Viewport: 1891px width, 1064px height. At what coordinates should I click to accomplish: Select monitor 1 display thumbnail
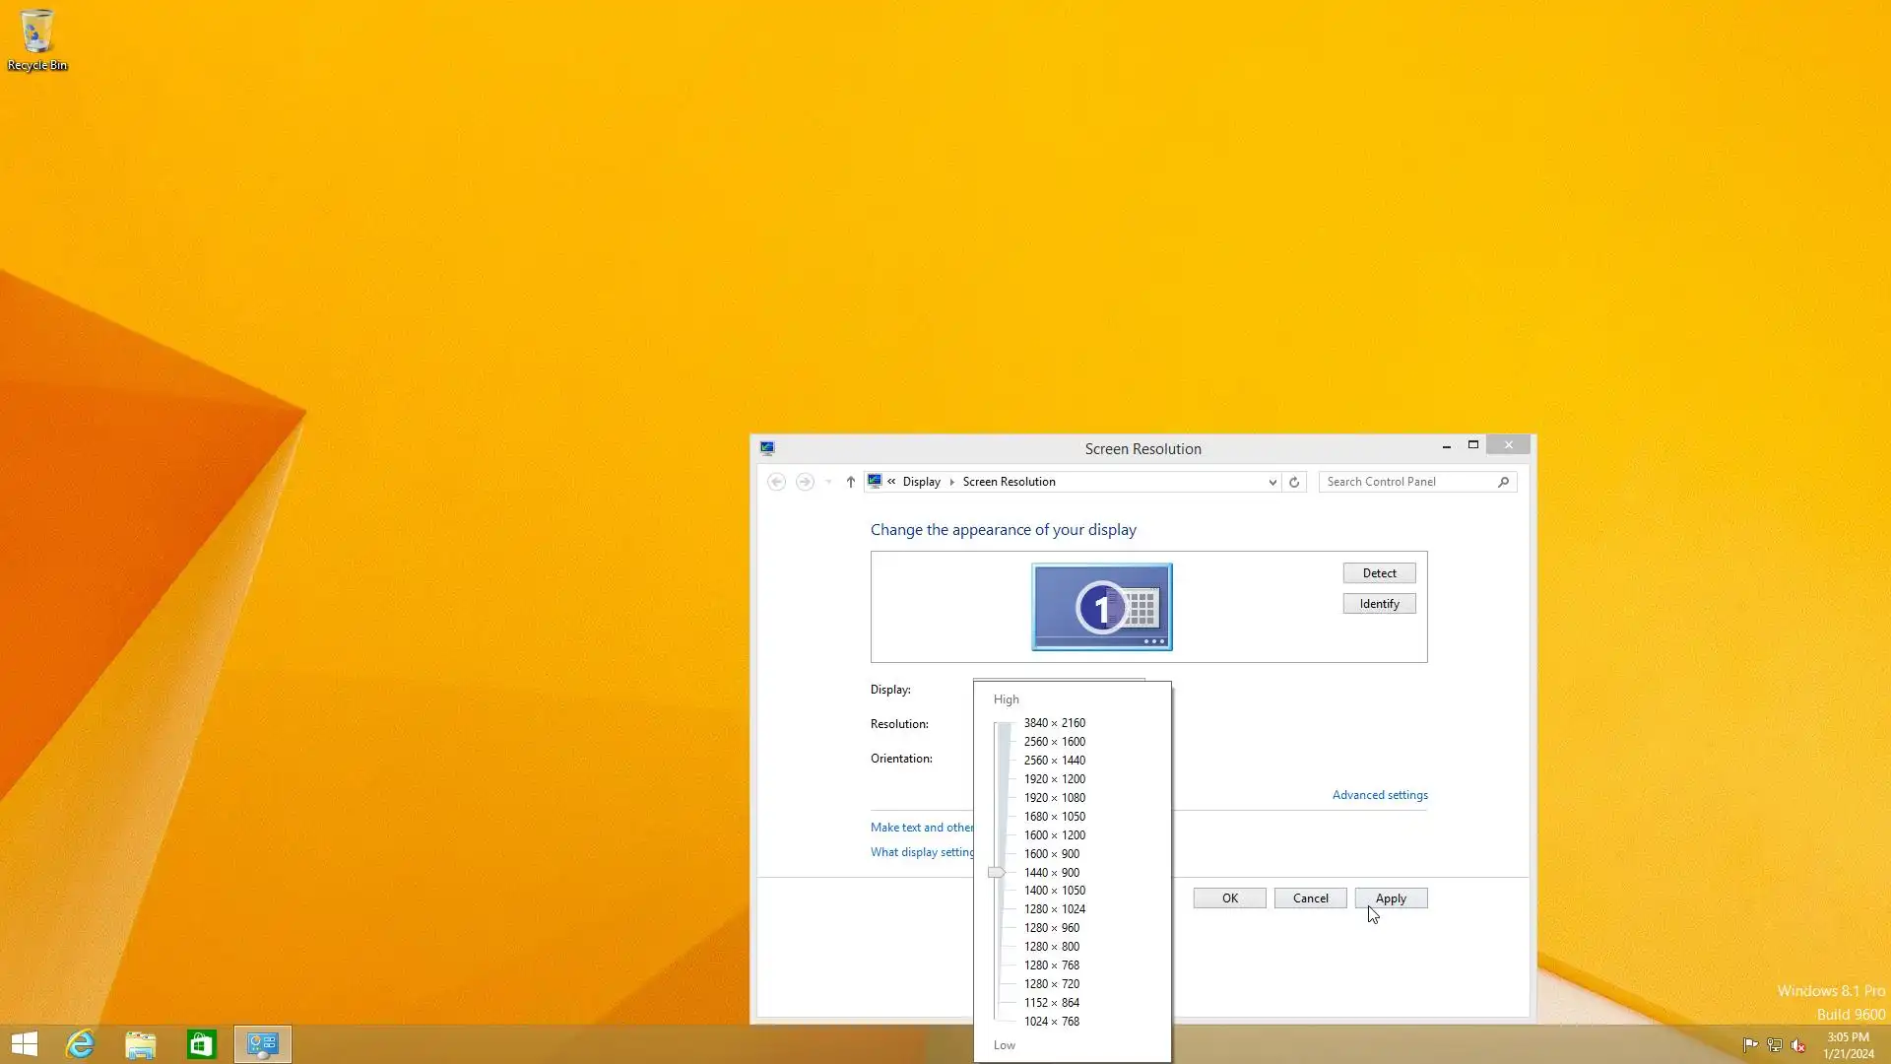tap(1101, 607)
